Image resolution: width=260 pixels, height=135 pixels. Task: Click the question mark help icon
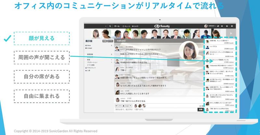pyautogui.click(x=227, y=26)
